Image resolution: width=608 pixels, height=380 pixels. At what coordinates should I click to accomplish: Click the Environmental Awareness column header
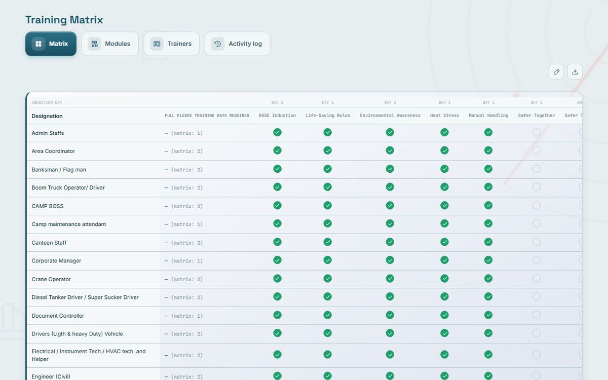coord(390,116)
